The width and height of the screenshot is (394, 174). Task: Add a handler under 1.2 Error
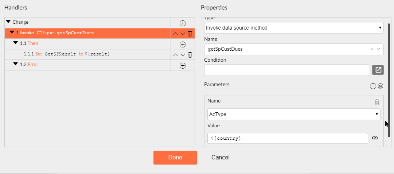click(183, 65)
